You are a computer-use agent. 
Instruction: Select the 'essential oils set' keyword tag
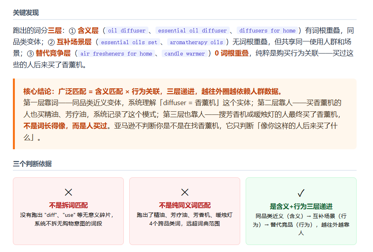[129, 42]
